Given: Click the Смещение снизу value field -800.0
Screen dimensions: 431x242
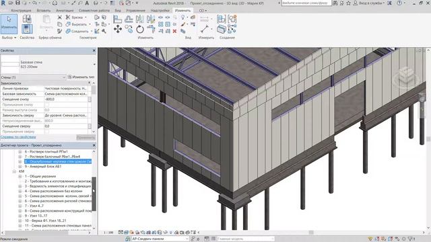Looking at the screenshot, I should point(66,99).
